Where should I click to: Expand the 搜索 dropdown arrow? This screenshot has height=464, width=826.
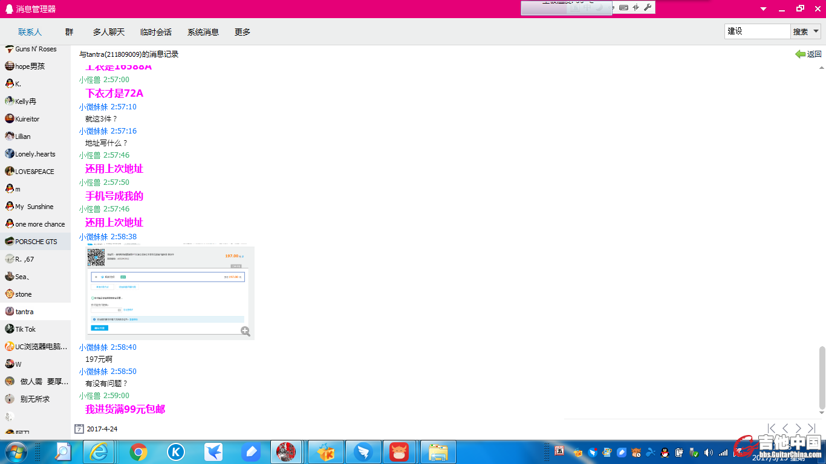point(816,31)
